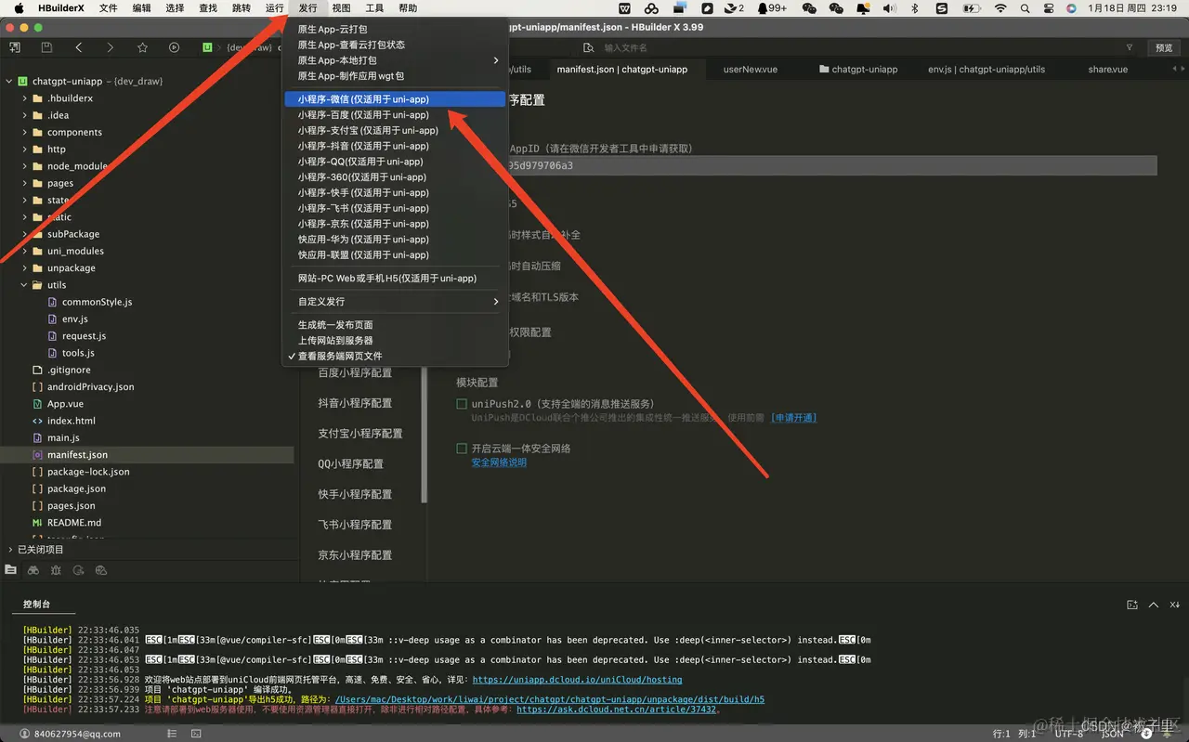Select the 控制台 console tab

[37, 605]
